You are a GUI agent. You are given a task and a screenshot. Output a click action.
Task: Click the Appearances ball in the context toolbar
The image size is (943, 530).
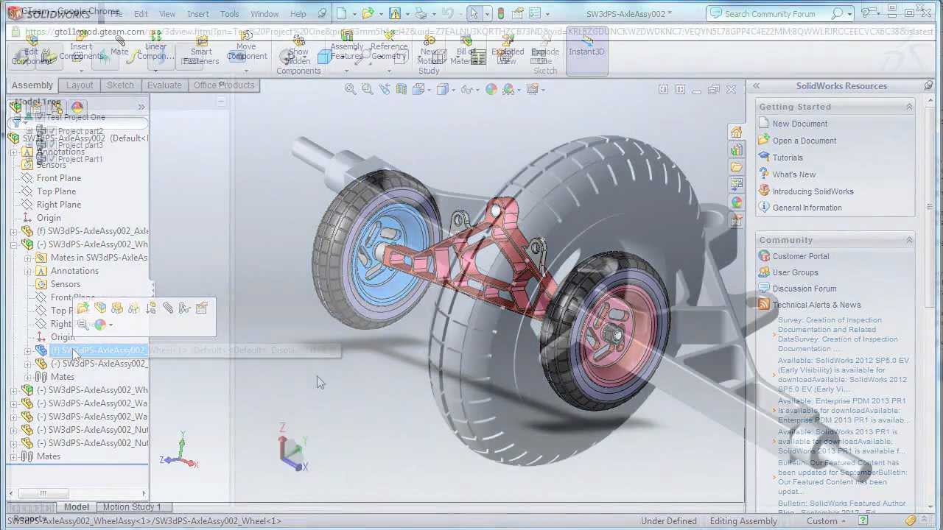[100, 325]
